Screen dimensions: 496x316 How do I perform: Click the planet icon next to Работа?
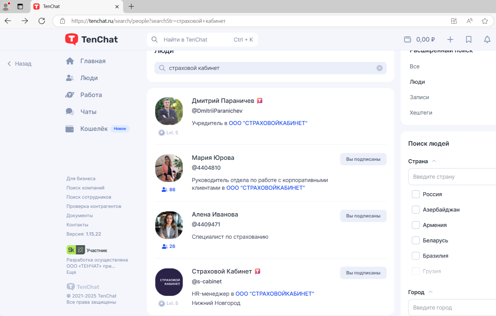(70, 95)
